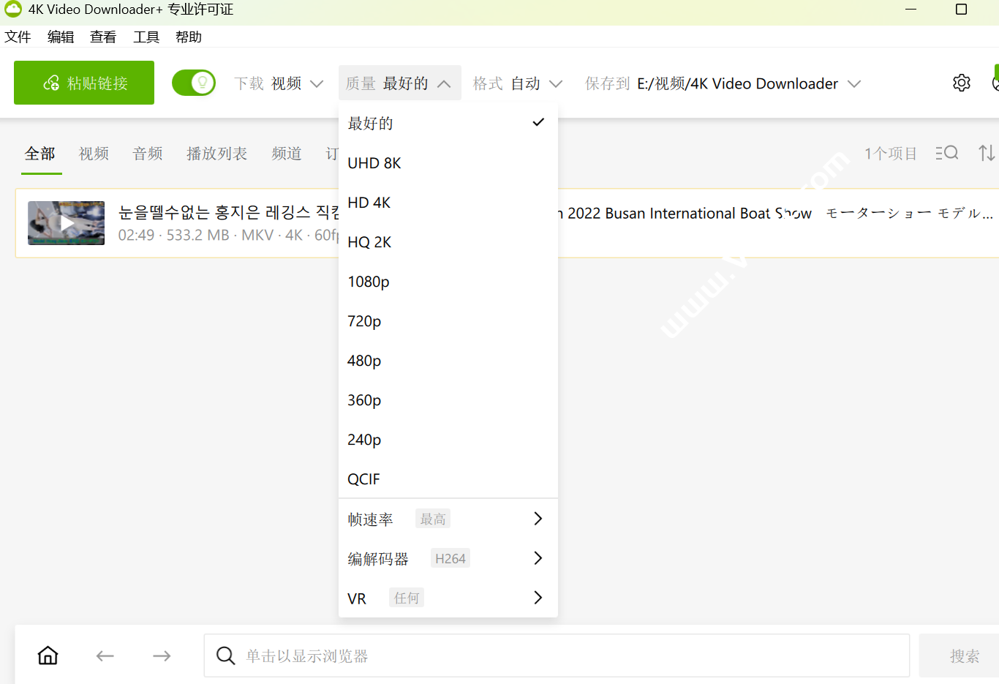Screen dimensions: 999x684
Task: Open the 查看 menu
Action: click(103, 37)
